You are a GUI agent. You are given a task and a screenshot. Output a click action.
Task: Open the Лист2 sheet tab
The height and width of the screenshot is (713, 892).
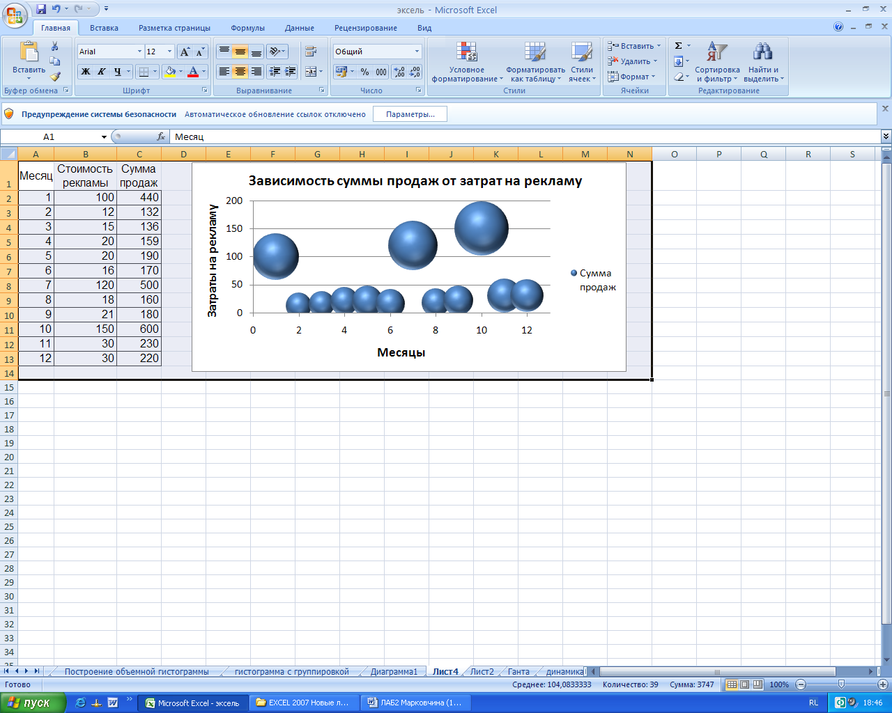click(x=482, y=672)
